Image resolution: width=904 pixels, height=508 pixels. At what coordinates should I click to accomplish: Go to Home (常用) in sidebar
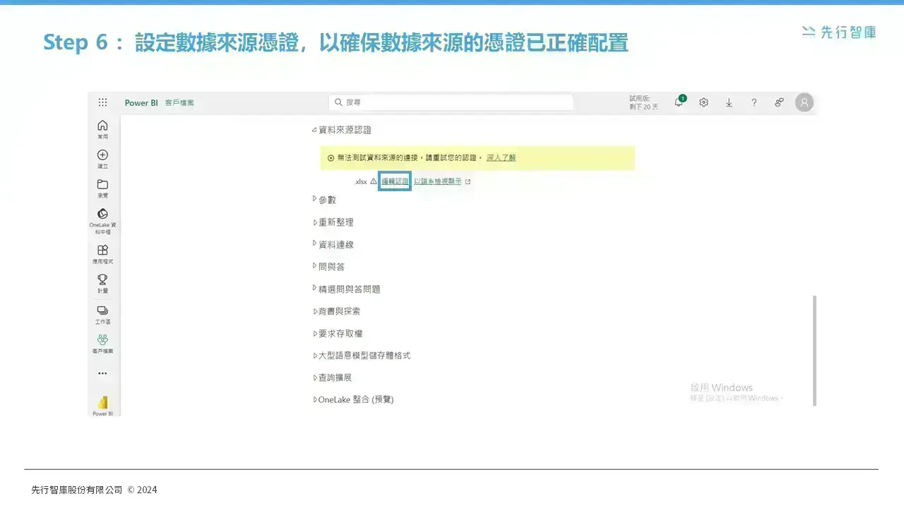102,129
